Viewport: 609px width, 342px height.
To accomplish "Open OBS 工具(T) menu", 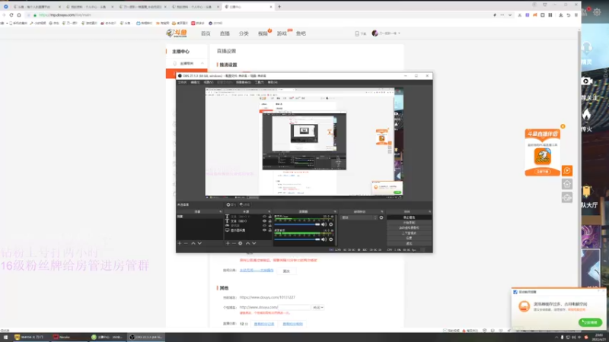I will [x=259, y=82].
